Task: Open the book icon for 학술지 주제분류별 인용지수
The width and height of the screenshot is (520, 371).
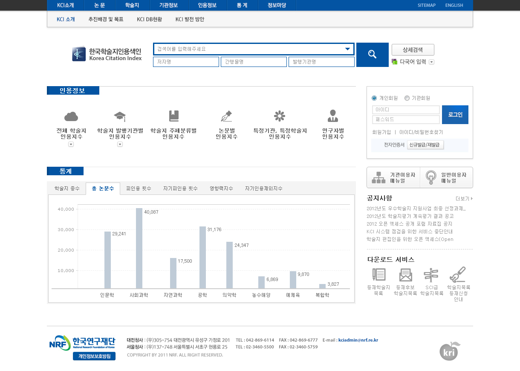Action: (173, 116)
